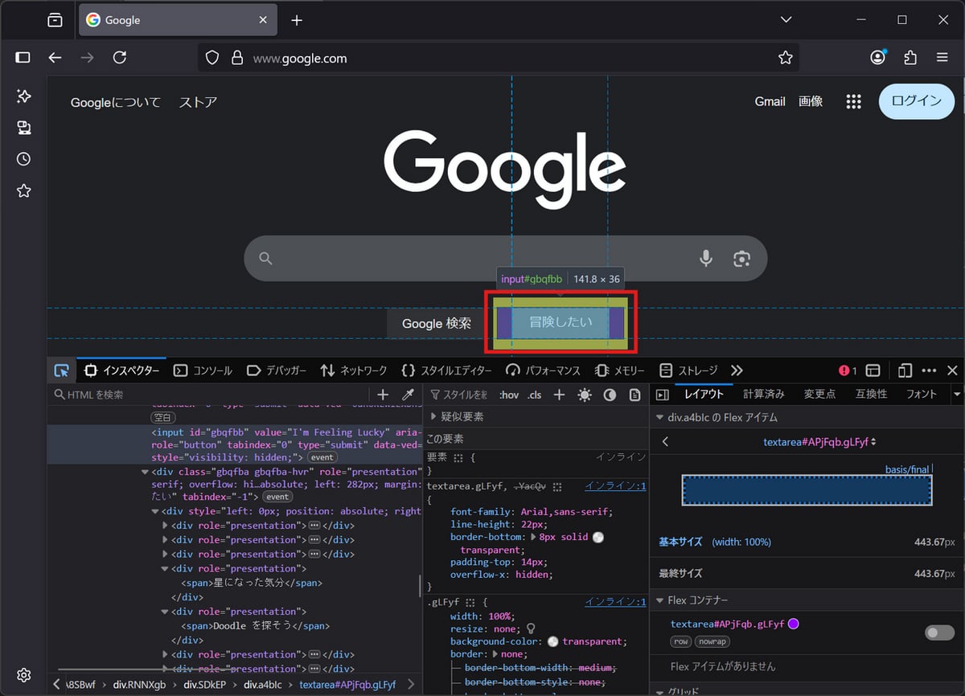Collapse the div.a4blc の Flex アイテム section
Image resolution: width=965 pixels, height=696 pixels.
point(660,417)
